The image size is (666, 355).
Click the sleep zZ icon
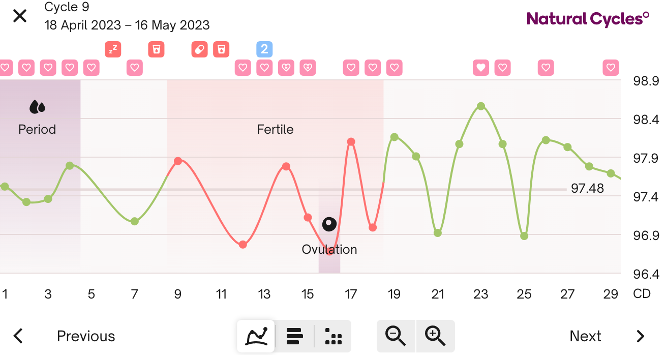[x=113, y=49]
